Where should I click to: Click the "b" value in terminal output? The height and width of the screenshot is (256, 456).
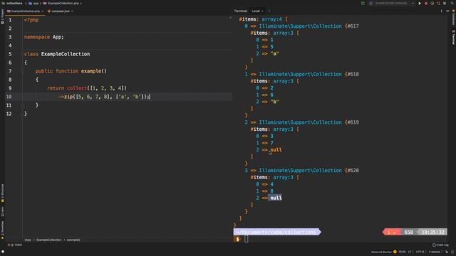point(274,102)
